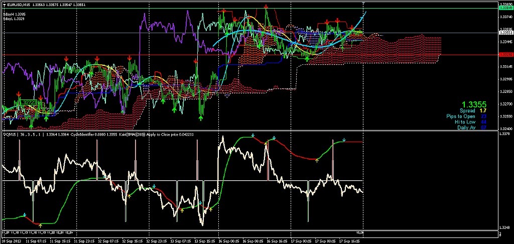Screen dimensions: 514x244
Task: Click the Daily Av label
Action: click(x=466, y=128)
